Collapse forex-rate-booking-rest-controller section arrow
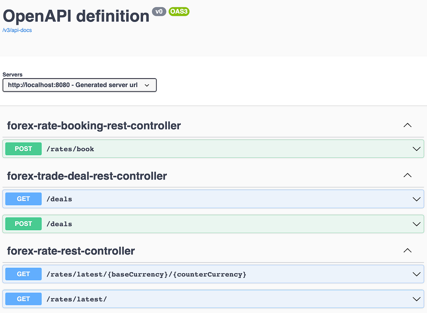427x313 pixels. pos(407,125)
